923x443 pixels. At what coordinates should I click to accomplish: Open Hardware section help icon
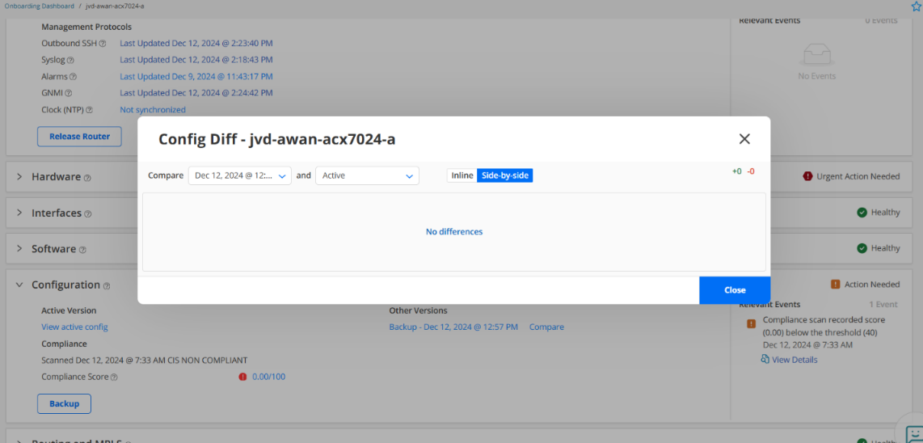coord(87,178)
